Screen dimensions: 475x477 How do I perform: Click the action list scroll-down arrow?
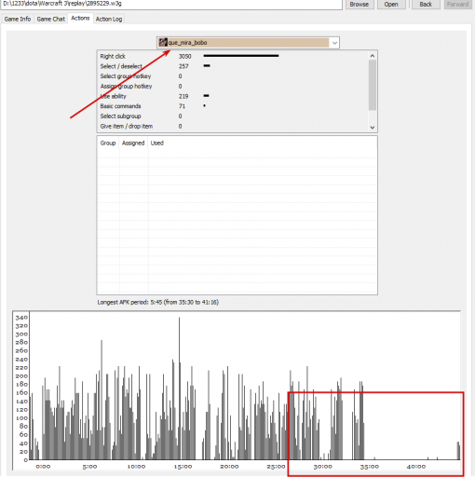point(373,128)
